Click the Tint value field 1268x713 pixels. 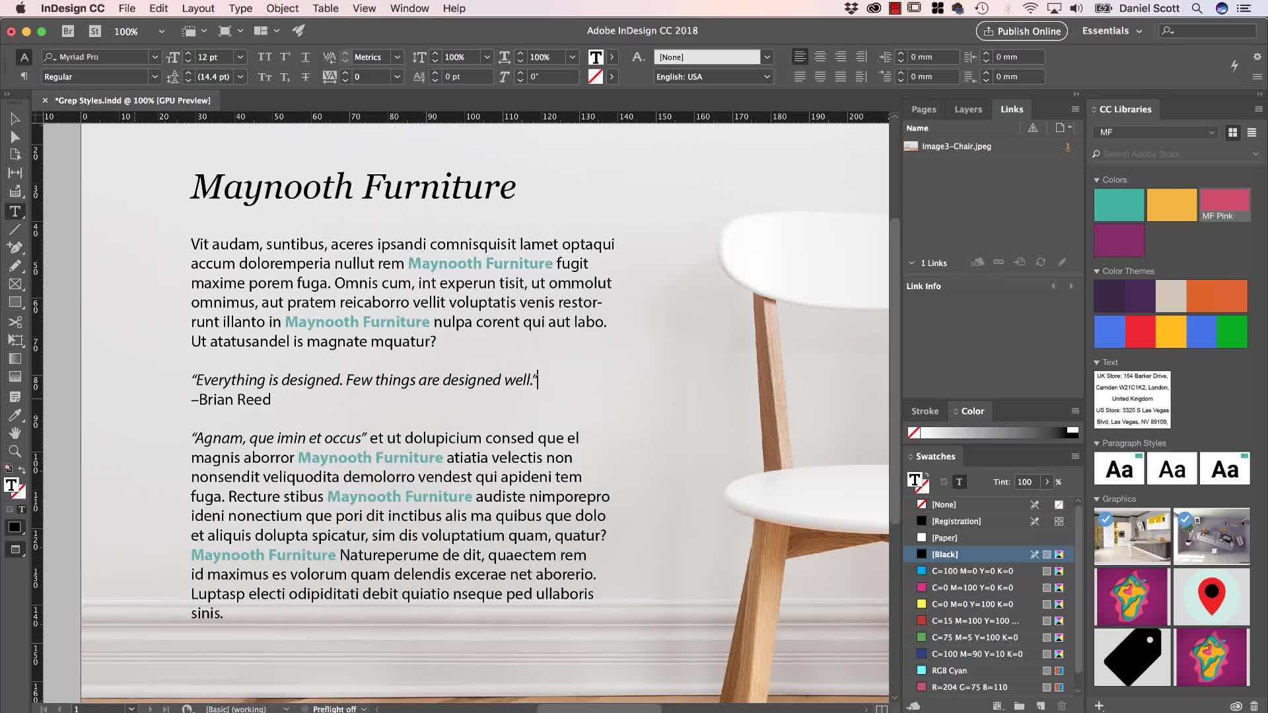point(1026,482)
